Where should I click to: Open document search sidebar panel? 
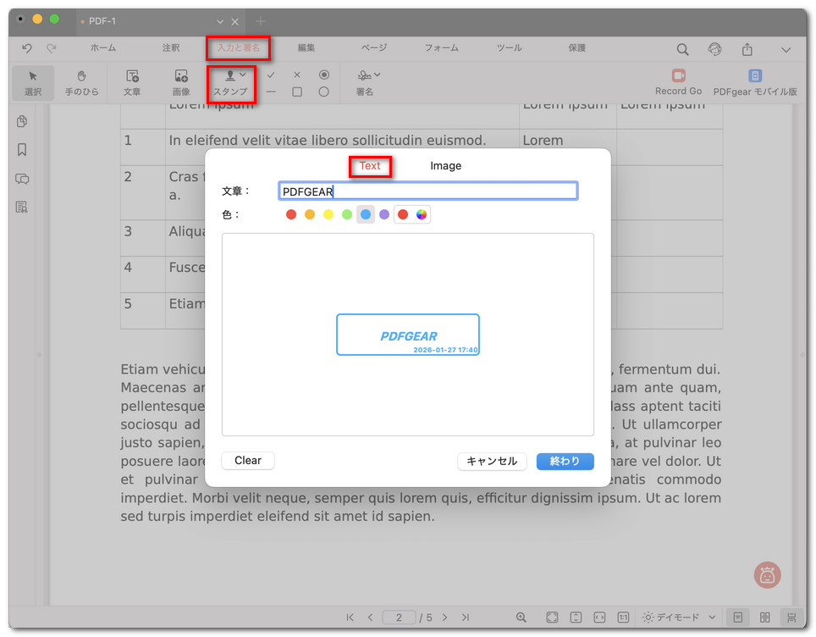click(22, 208)
